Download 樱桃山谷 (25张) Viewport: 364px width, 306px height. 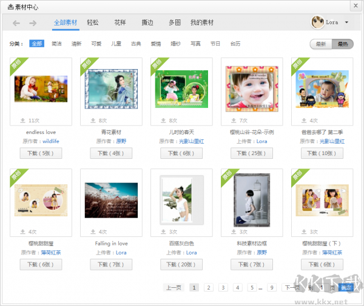pyautogui.click(x=252, y=153)
